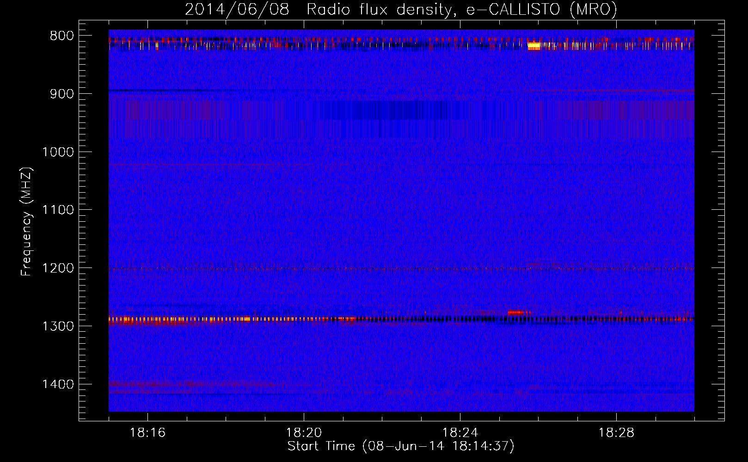This screenshot has width=748, height=462.
Task: Click the 'Start Time (08-Jun-14 18:14:37)' label
Action: click(401, 446)
